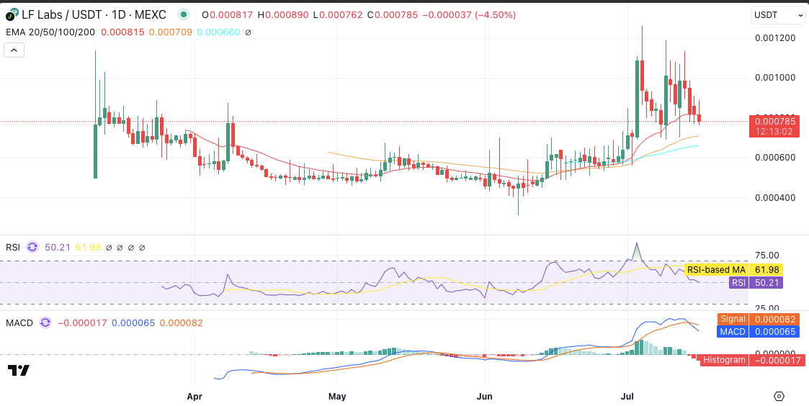
Task: Click the MACD indicator refresh icon
Action: [46, 323]
